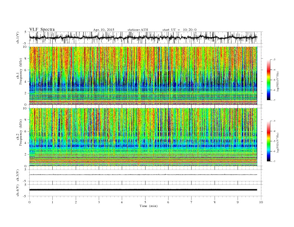This screenshot has width=294, height=227.
Task: Click the "6" kHz tick of ch.2 spectrogram
Action: tap(26, 131)
